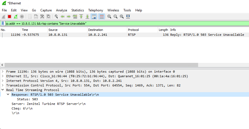Image resolution: width=249 pixels, height=129 pixels.
Task: Collapse the Response: RTSP/1.0 503 node
Action: (8, 95)
